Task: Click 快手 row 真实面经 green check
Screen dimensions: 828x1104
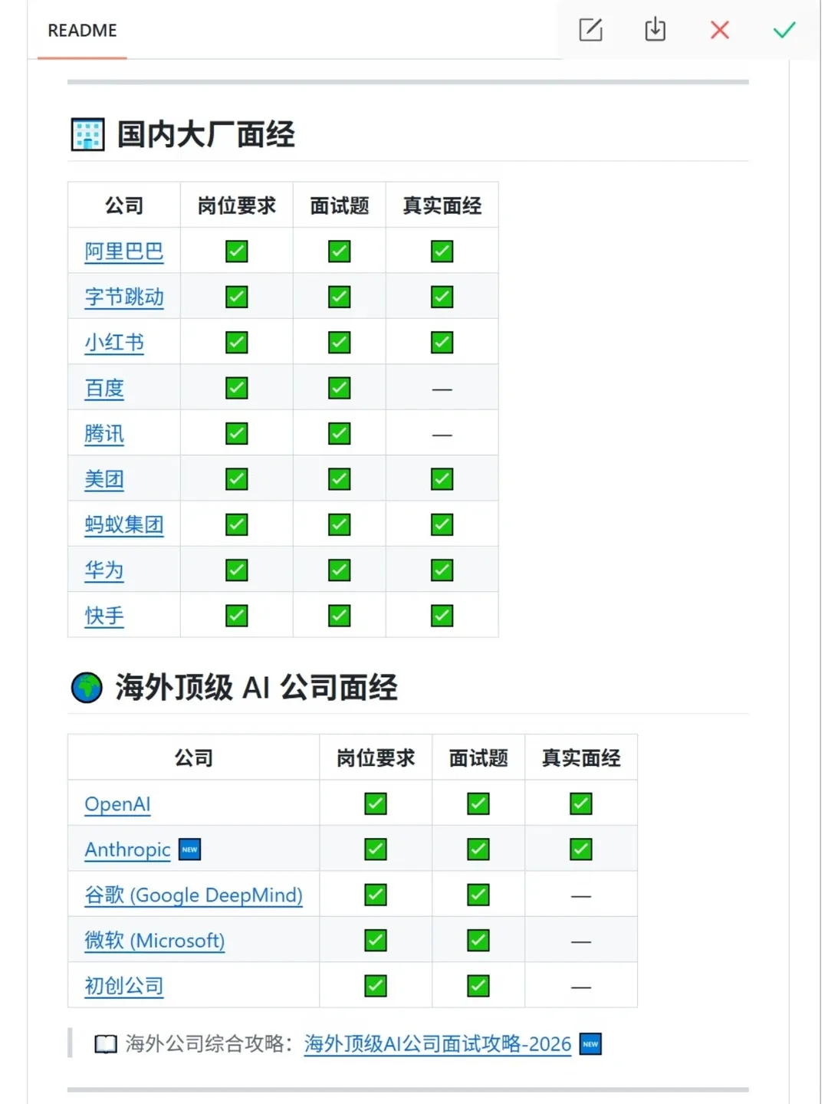Action: pyautogui.click(x=442, y=616)
